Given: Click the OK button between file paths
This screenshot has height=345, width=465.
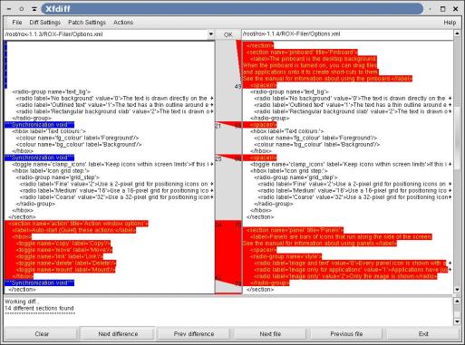Looking at the screenshot, I should [x=228, y=34].
